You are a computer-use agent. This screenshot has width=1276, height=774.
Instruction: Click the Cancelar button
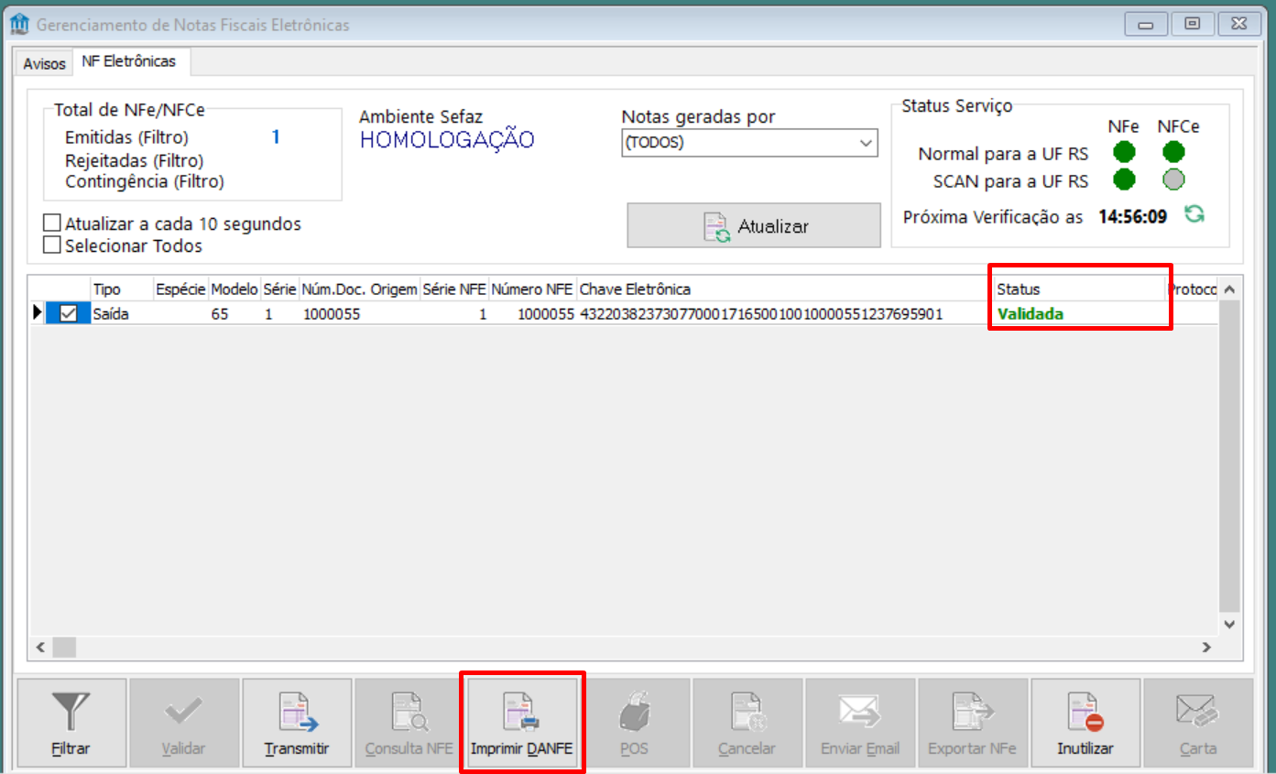click(x=747, y=722)
